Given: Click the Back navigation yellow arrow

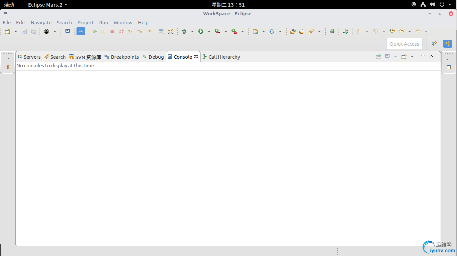Looking at the screenshot, I should pyautogui.click(x=401, y=31).
